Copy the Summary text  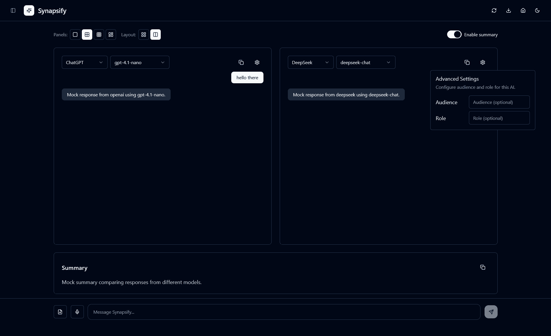click(483, 267)
